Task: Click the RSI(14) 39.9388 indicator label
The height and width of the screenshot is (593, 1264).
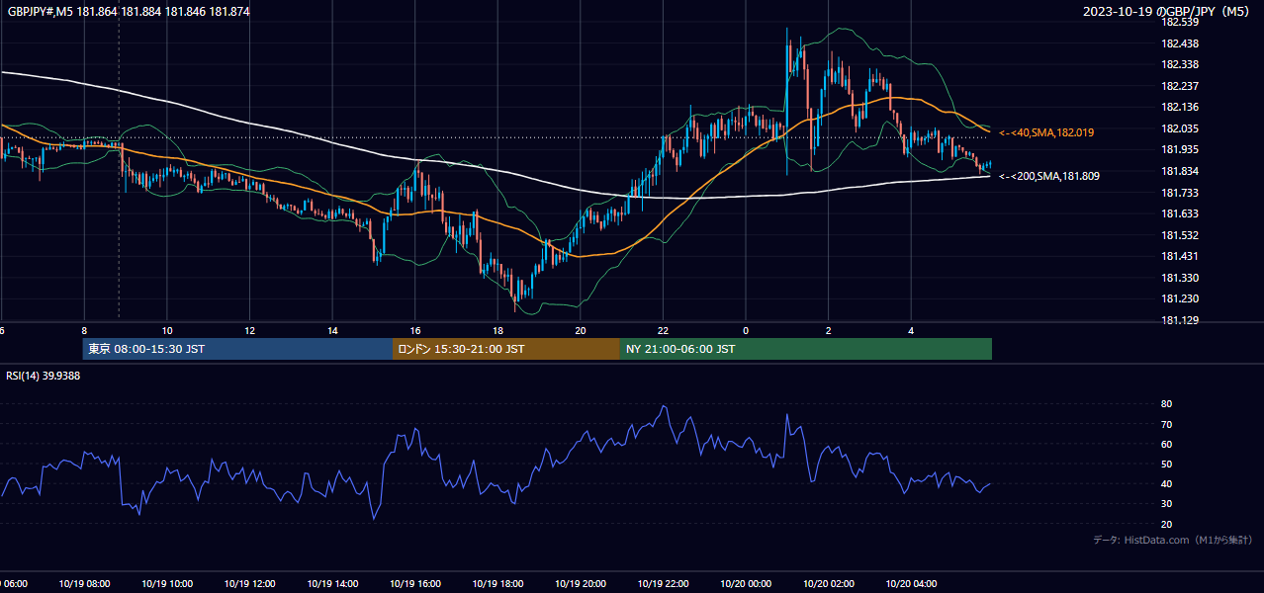Action: pyautogui.click(x=44, y=376)
